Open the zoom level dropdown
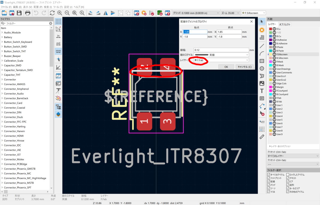This screenshot has height=205, width=320. click(x=230, y=13)
